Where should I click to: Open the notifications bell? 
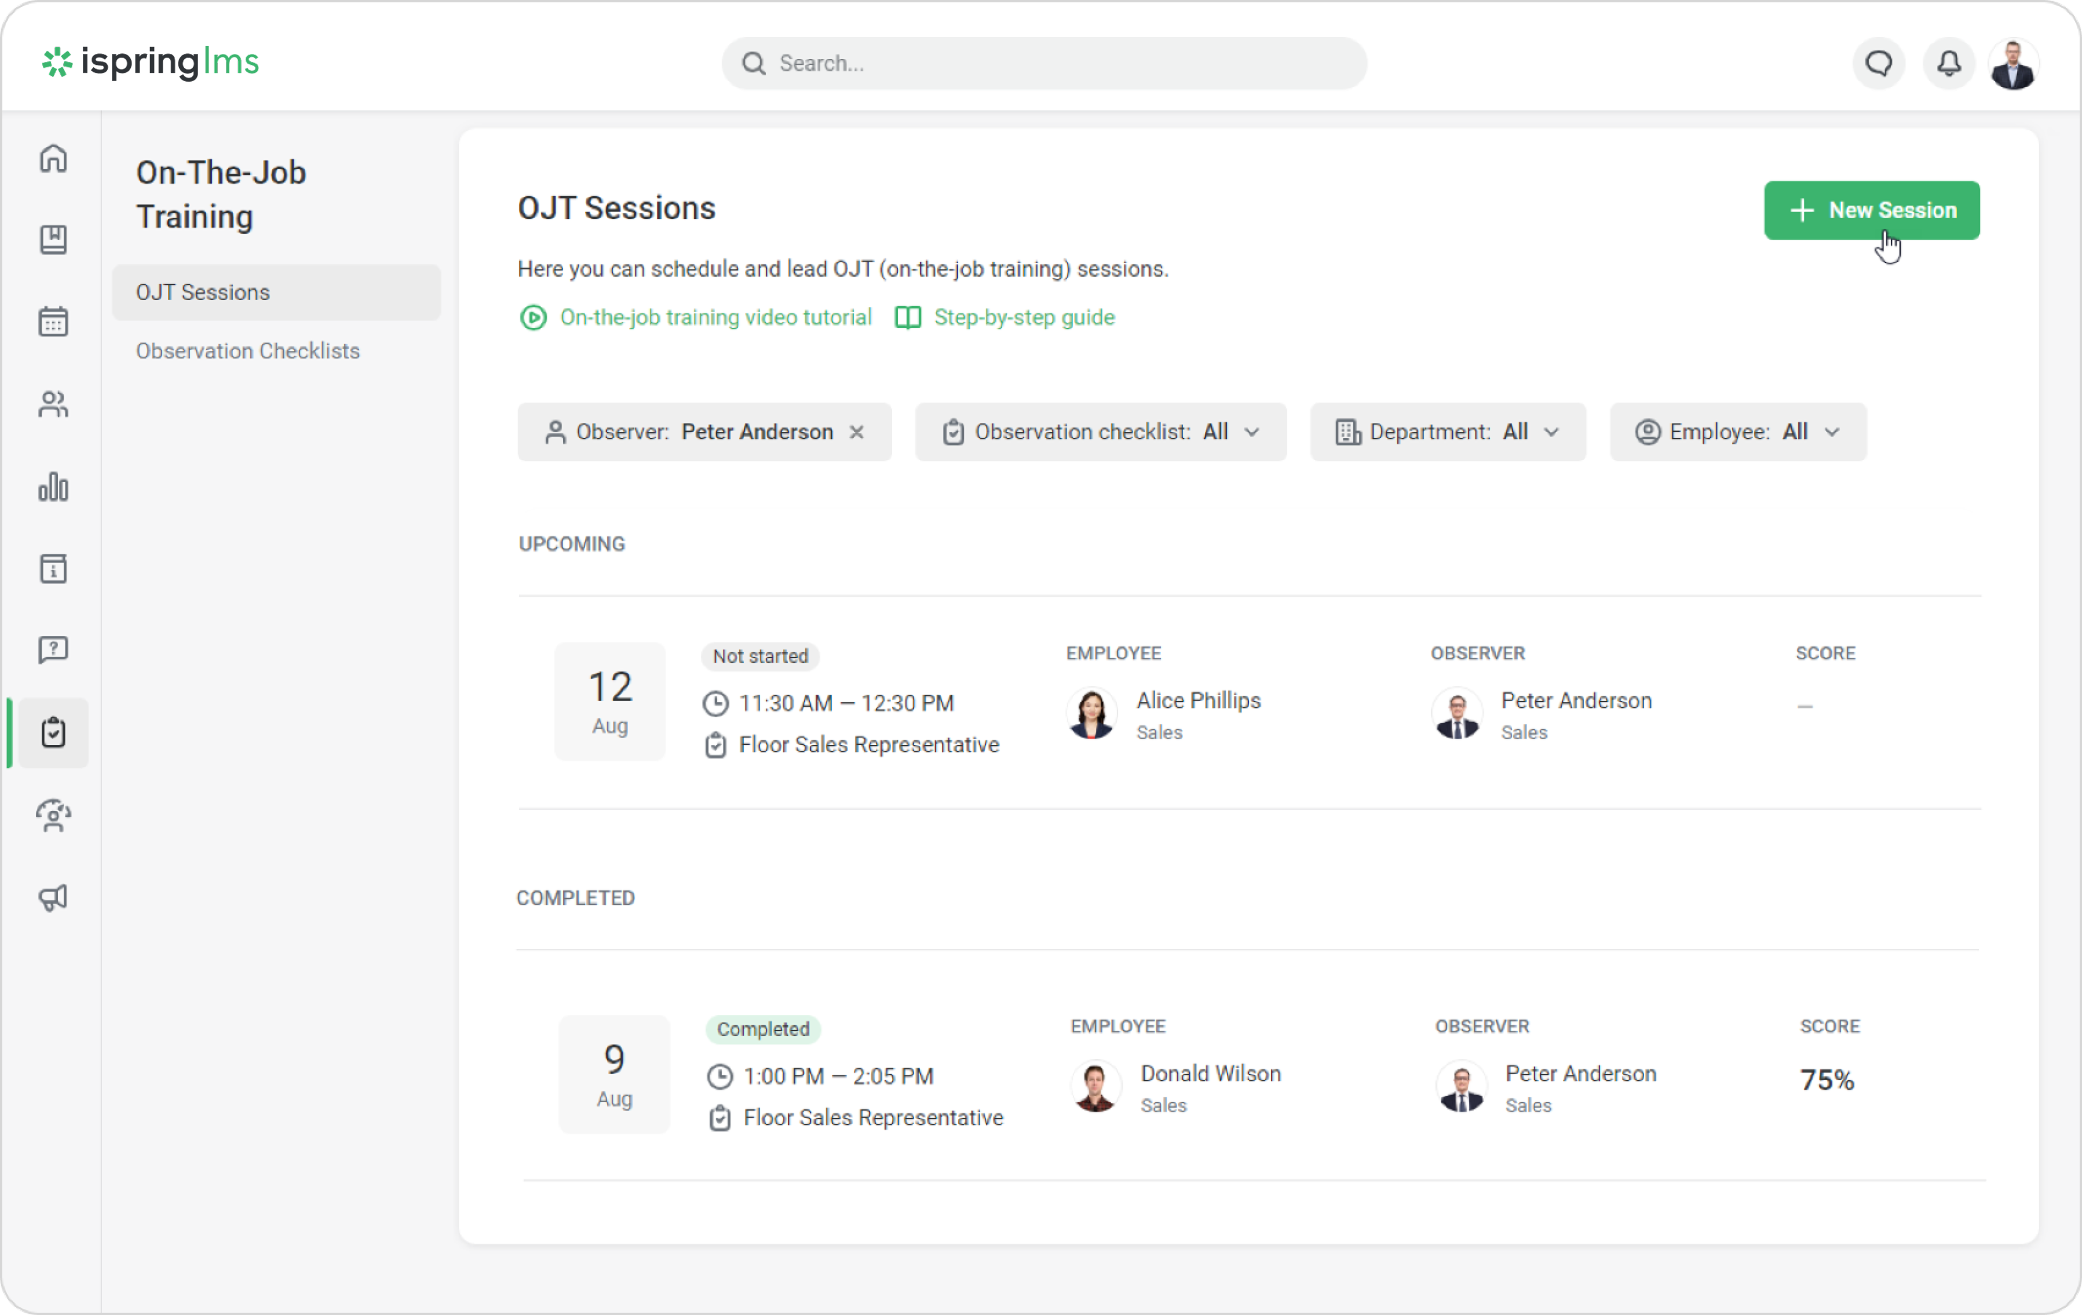[1948, 63]
